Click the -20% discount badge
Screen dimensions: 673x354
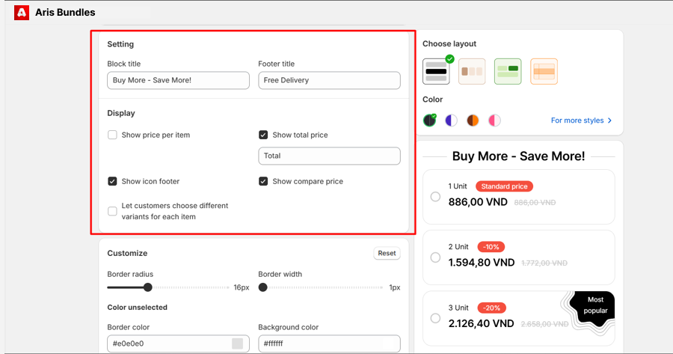coord(491,308)
